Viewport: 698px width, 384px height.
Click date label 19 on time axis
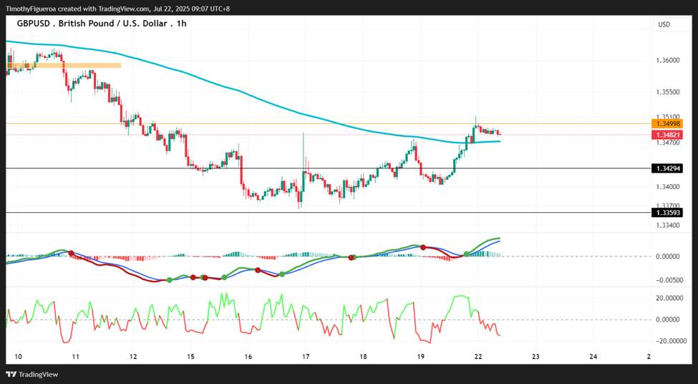tap(421, 357)
